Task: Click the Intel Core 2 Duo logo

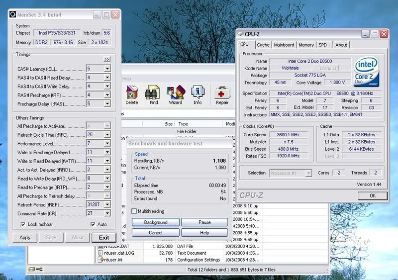Action: 366,72
